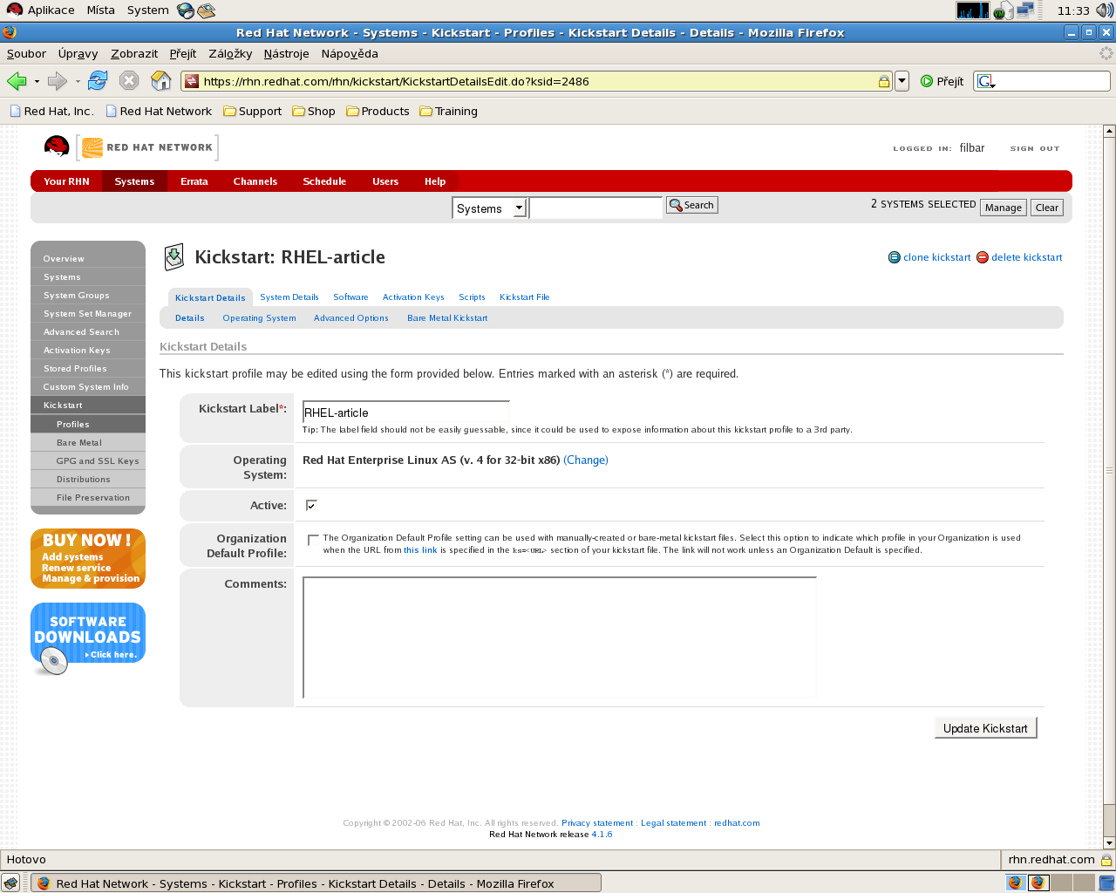Click the Privacy statement link
1116x893 pixels.
[597, 823]
